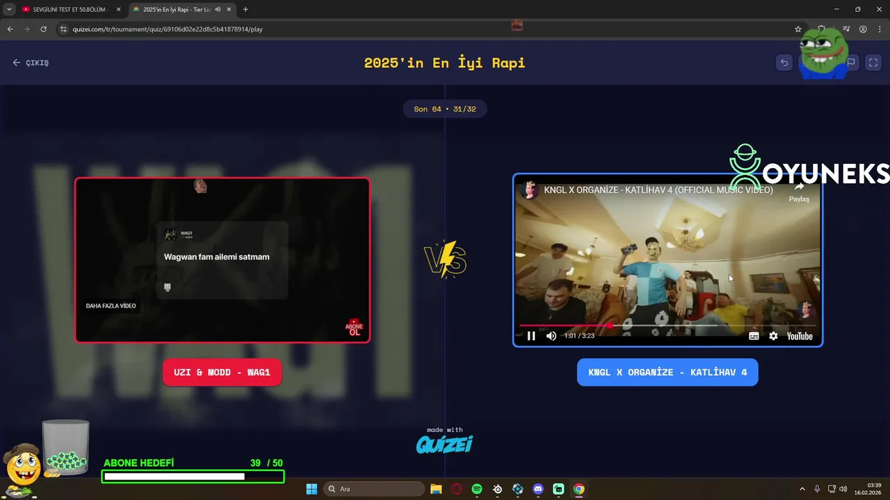Viewport: 890px width, 500px height.
Task: Open Spotify from the taskbar
Action: point(477,489)
